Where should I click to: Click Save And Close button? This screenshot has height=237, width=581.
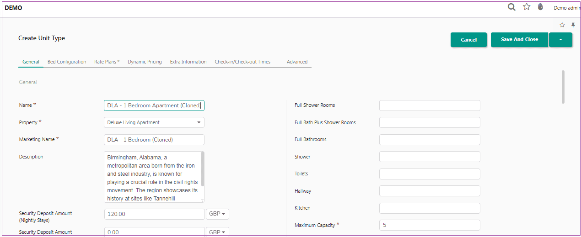point(519,40)
